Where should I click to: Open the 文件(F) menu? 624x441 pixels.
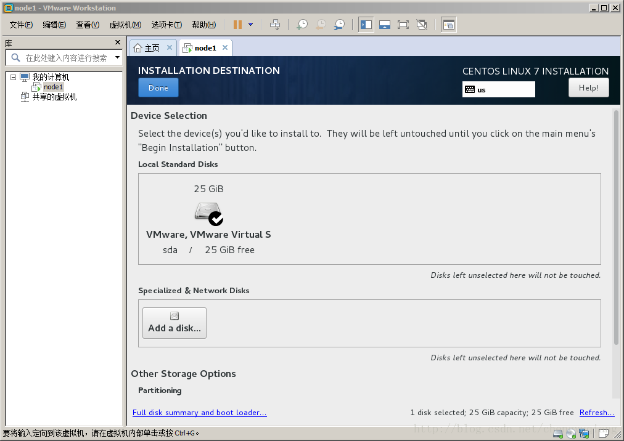(21, 25)
